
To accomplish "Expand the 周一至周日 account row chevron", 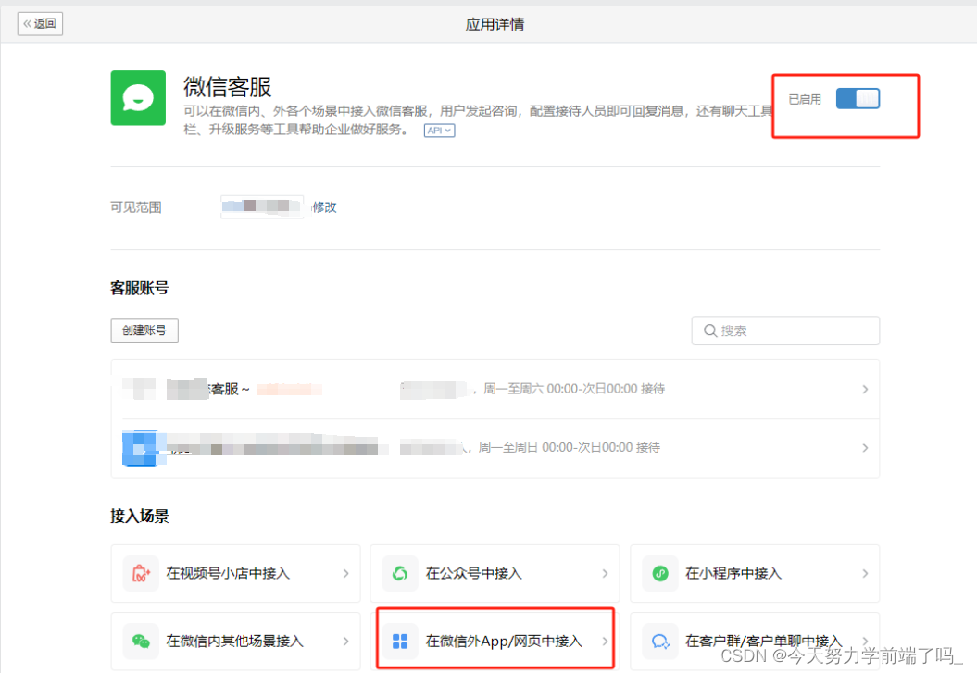I will [865, 448].
